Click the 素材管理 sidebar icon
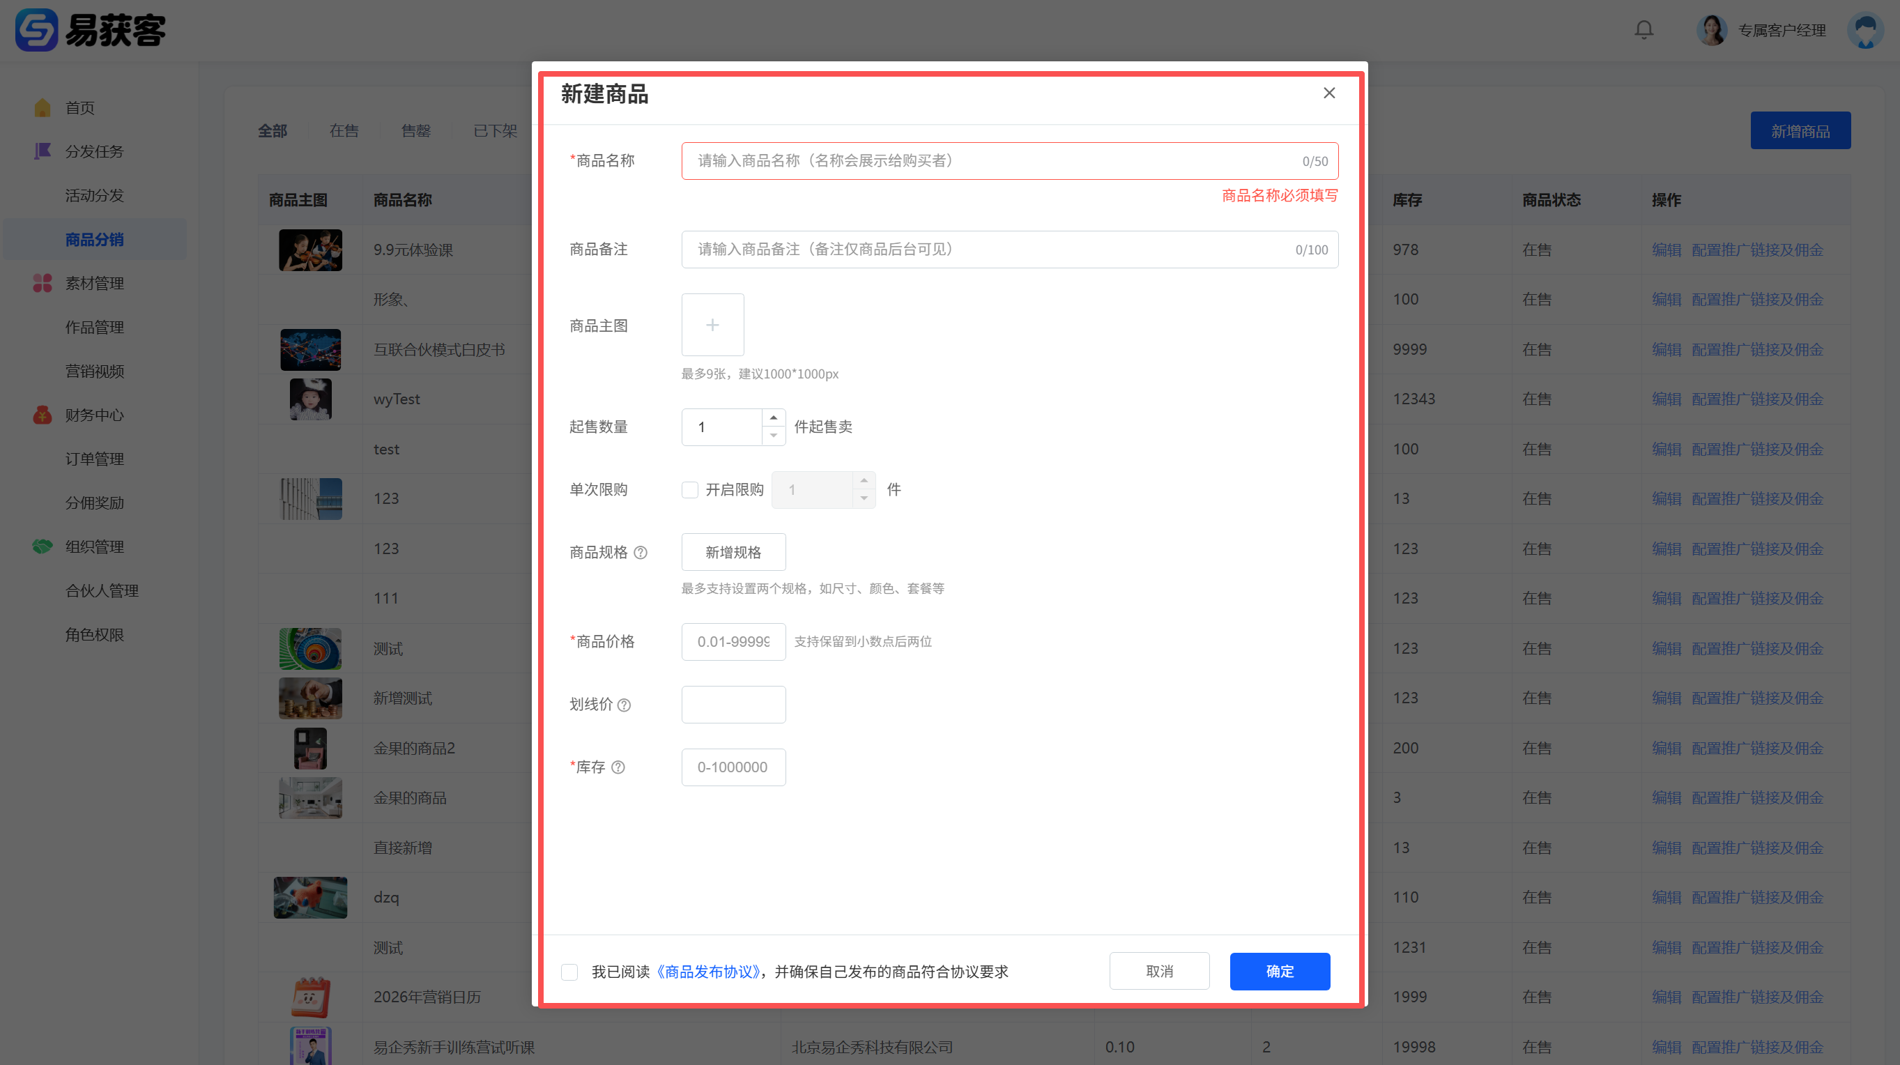 coord(42,283)
